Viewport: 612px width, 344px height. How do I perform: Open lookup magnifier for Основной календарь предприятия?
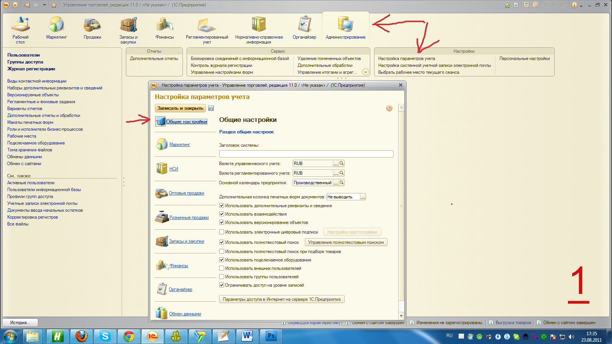342,183
